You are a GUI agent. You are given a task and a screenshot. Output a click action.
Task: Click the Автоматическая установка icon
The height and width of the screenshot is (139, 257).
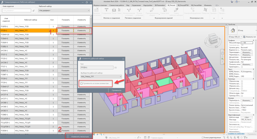coord(129,10)
